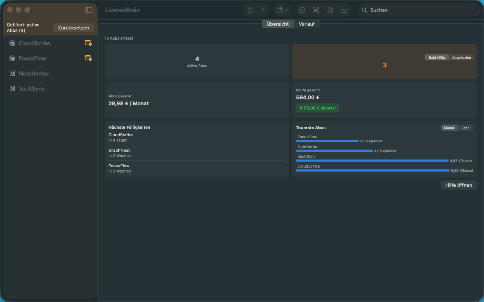
Task: Select Monat in Teuerste Abos
Action: coord(449,128)
